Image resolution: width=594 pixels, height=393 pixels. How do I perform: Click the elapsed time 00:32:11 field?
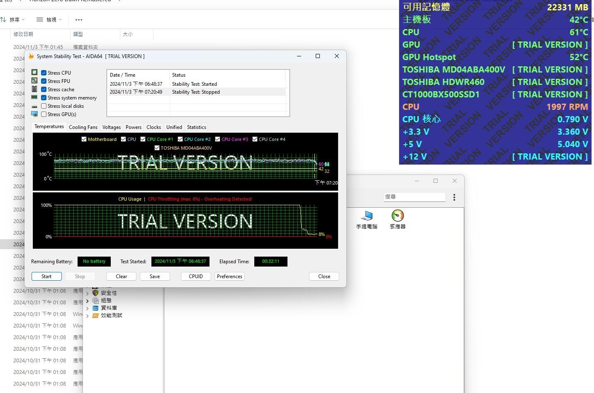click(x=270, y=261)
